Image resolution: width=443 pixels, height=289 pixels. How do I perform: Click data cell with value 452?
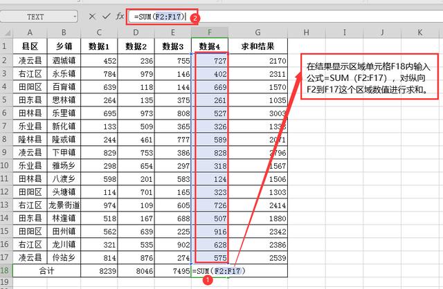click(99, 60)
